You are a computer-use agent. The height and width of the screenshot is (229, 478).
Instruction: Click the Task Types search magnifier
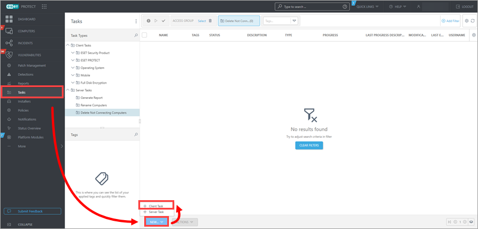(136, 35)
